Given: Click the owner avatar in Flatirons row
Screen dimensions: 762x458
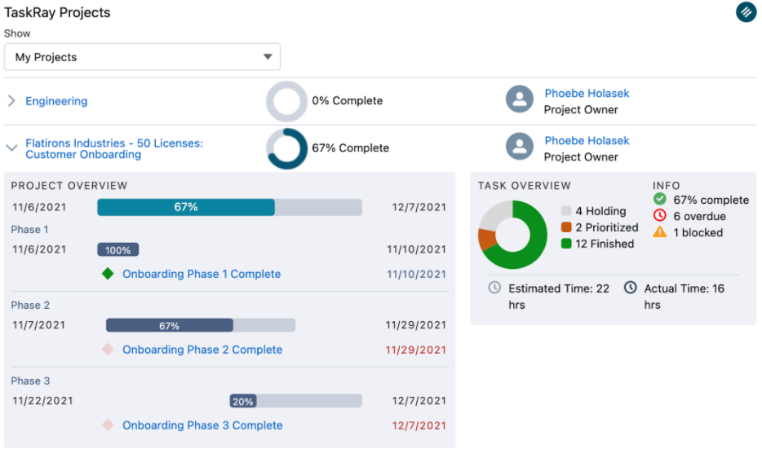Looking at the screenshot, I should click(520, 146).
